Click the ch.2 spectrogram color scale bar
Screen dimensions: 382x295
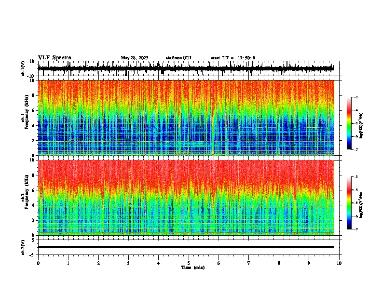(x=349, y=203)
